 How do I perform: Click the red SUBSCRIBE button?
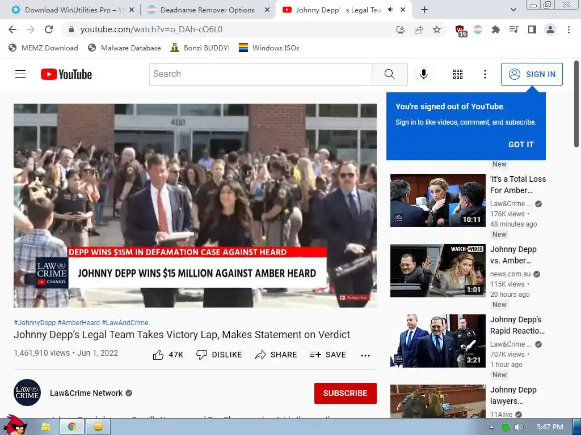(x=346, y=393)
